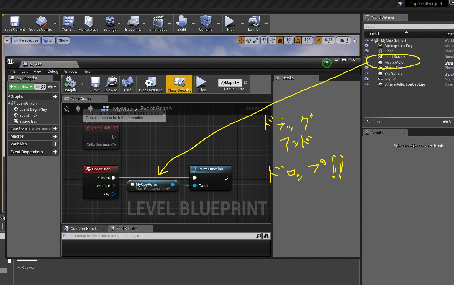Click the Show viewport button
This screenshot has width=454, height=285.
(63, 40)
